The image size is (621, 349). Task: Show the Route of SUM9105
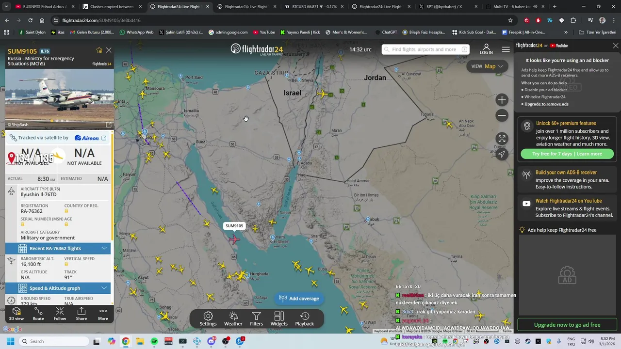[x=38, y=314]
